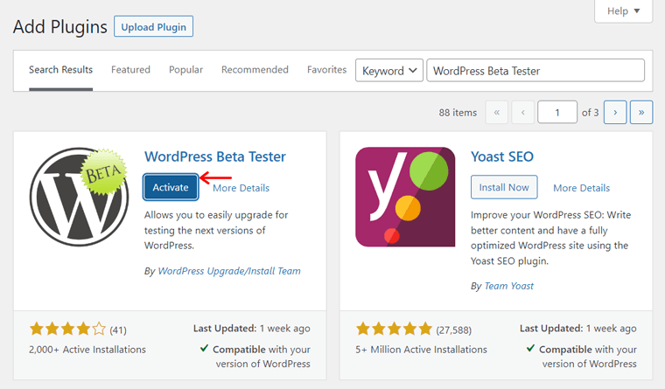Visit WordPress Upgrade/Install Team author link
The height and width of the screenshot is (389, 665).
(x=229, y=271)
